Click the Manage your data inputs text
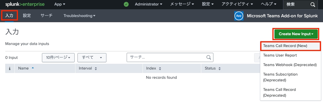The image size is (323, 105). tap(27, 44)
